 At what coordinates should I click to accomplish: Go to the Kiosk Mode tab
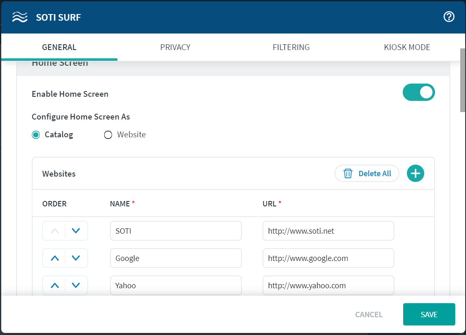click(407, 47)
